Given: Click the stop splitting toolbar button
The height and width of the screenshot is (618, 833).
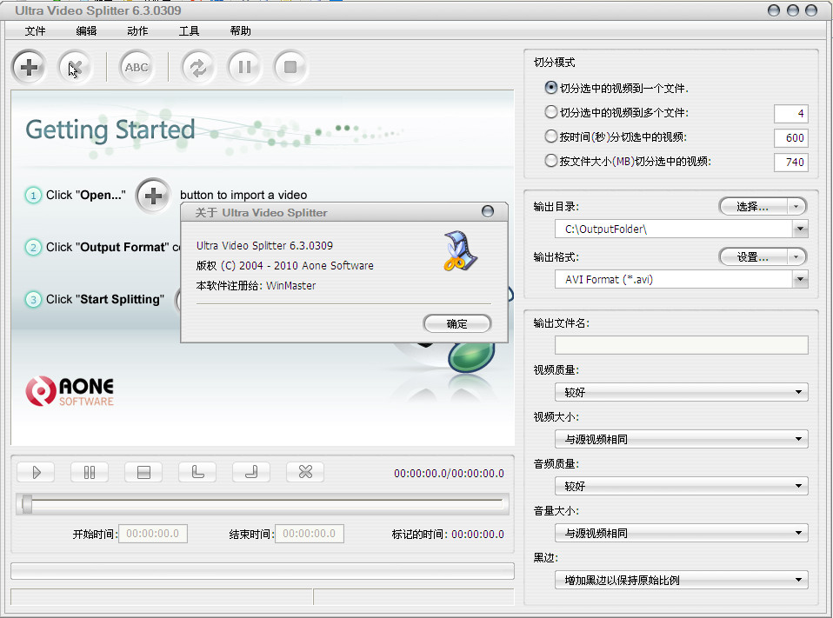Looking at the screenshot, I should [x=290, y=68].
